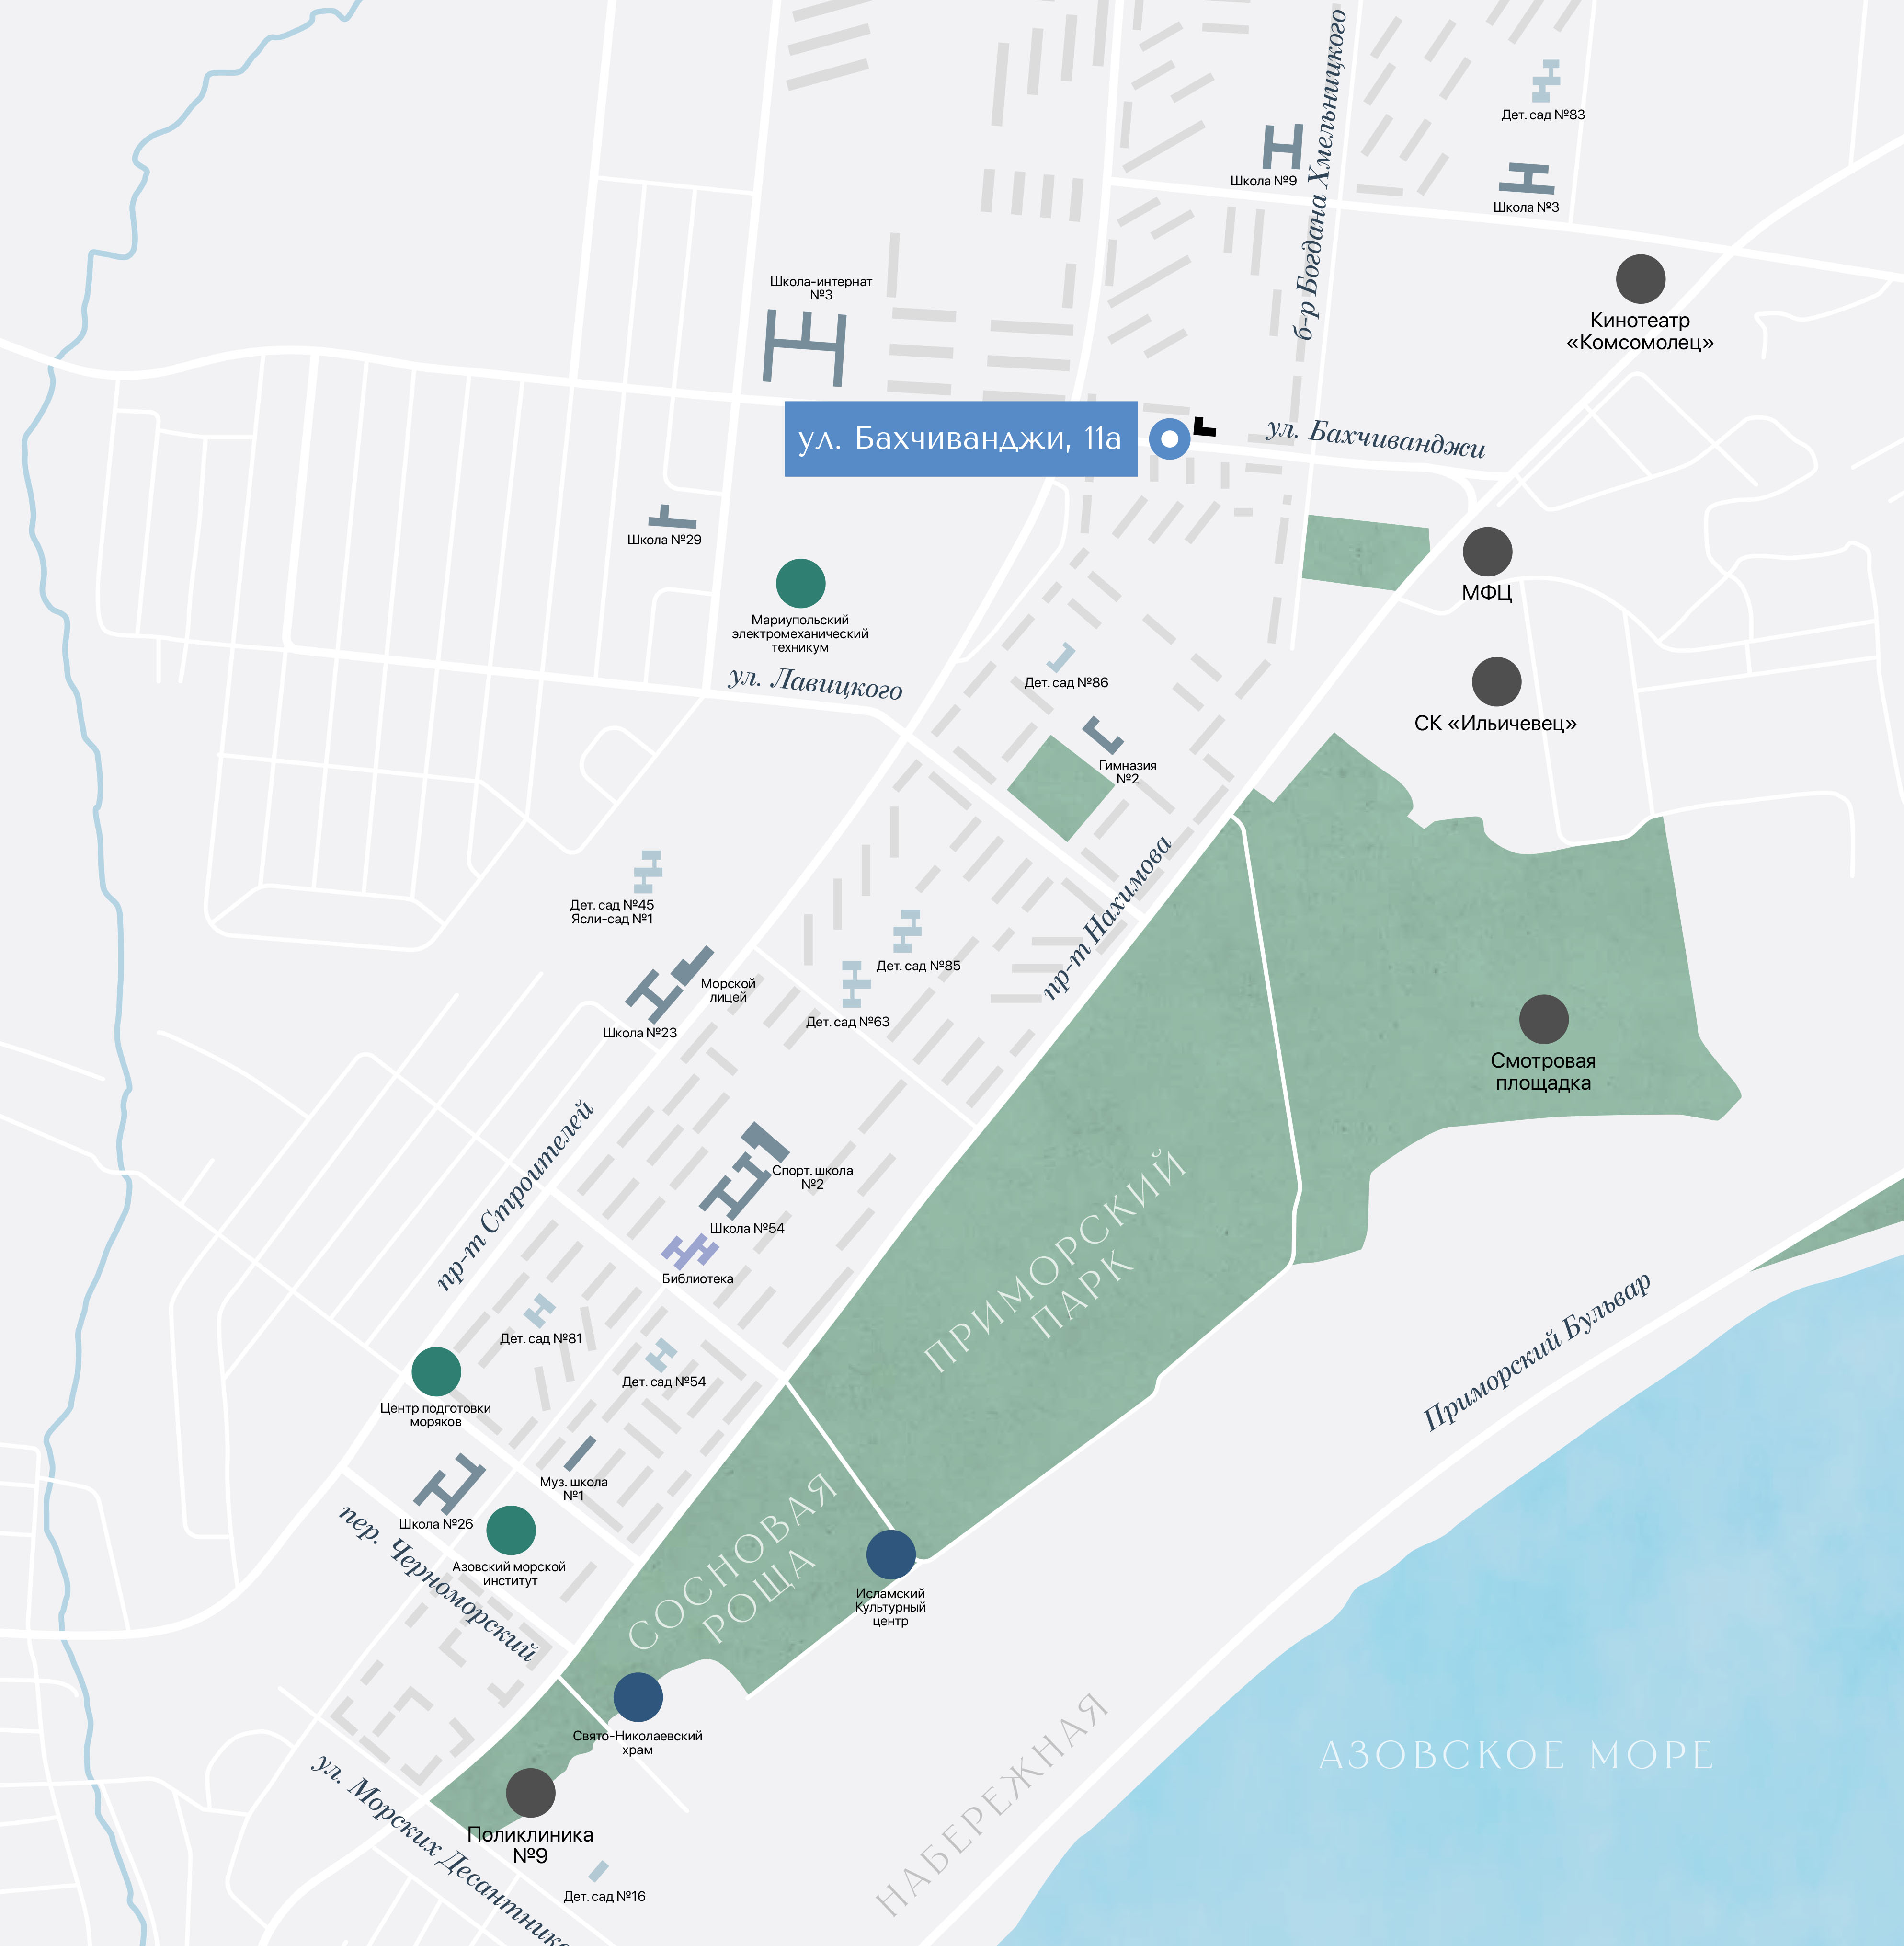Click the Смотровая площадка marker in park
Viewport: 1904px width, 1946px height.
1543,1019
